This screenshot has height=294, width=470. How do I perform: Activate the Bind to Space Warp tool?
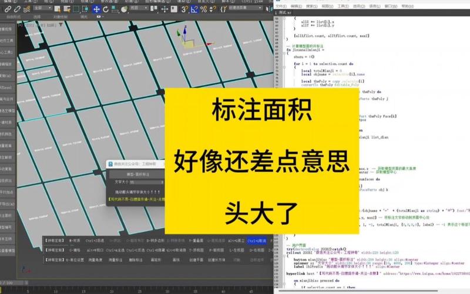tap(26, 9)
